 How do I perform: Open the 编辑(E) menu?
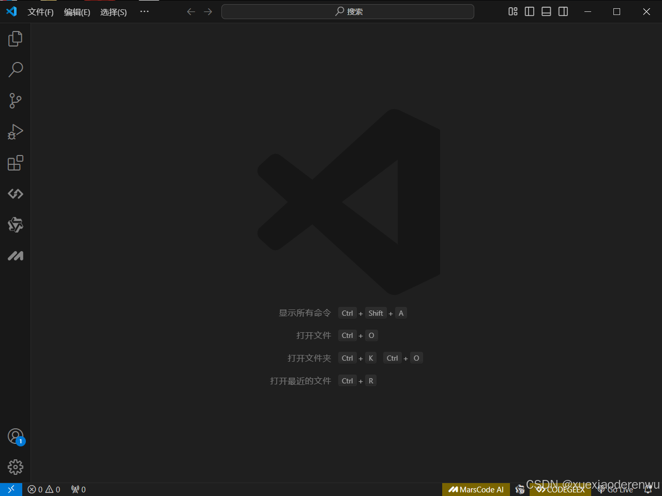click(x=77, y=12)
